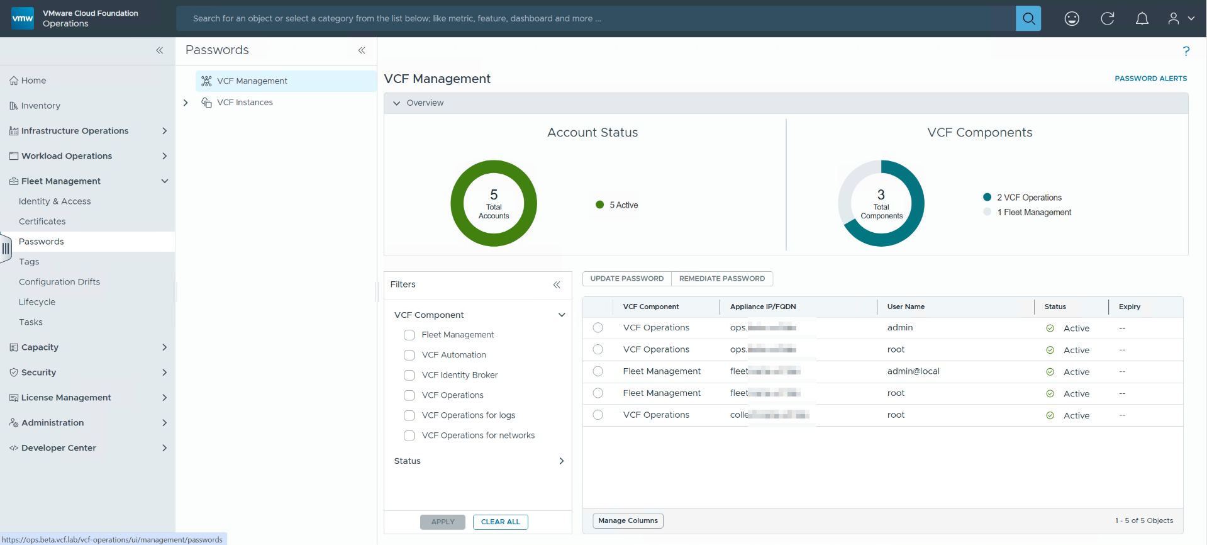The height and width of the screenshot is (545, 1207).
Task: Click the VCF Instances tree icon
Action: tap(206, 103)
